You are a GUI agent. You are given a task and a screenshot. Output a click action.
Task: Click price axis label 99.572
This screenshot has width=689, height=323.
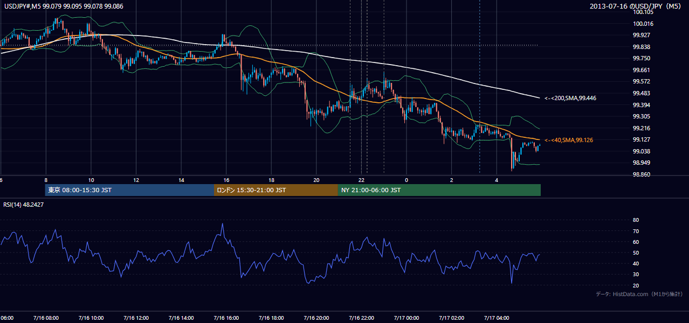click(x=642, y=81)
